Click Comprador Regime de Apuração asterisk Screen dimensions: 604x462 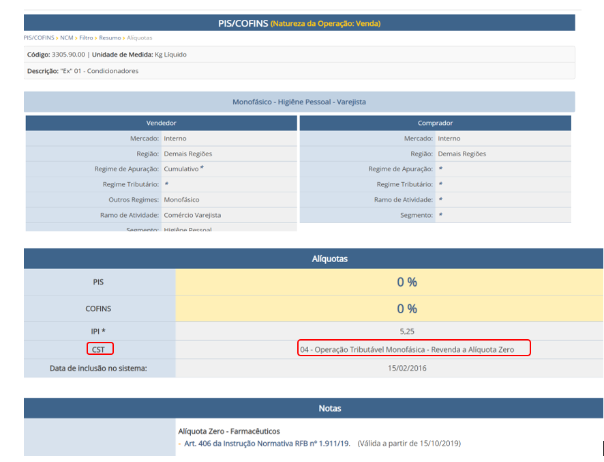(x=440, y=169)
